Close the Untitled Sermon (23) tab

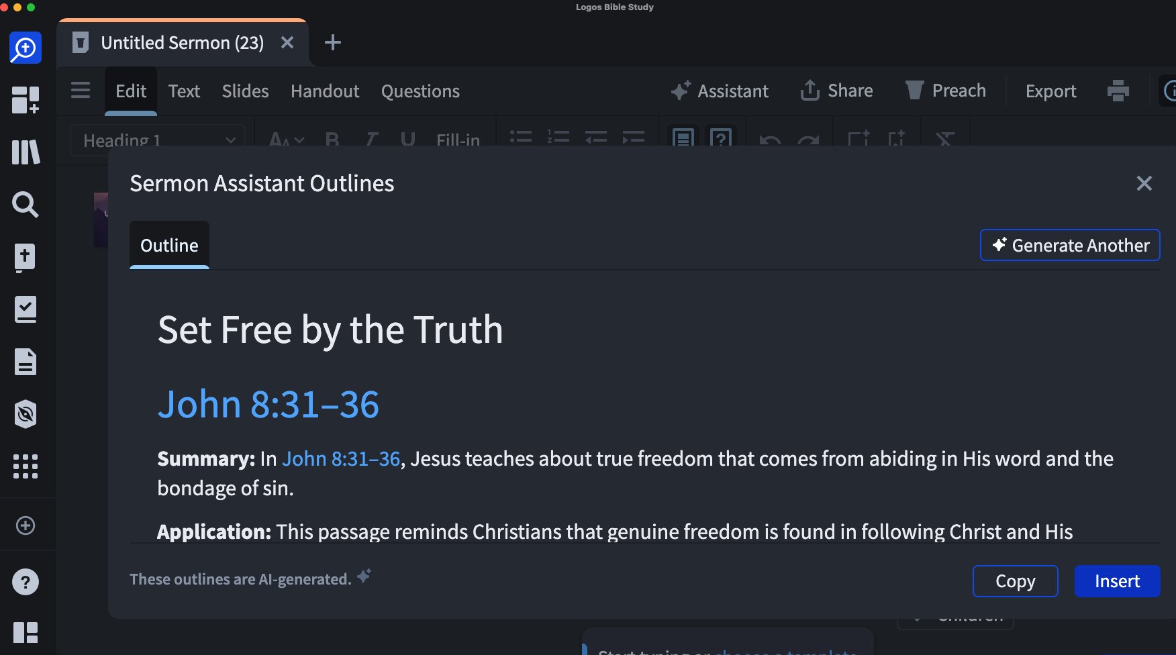287,42
